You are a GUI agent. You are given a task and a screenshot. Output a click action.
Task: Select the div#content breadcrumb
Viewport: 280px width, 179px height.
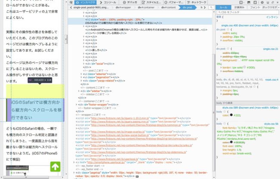[x=168, y=7]
